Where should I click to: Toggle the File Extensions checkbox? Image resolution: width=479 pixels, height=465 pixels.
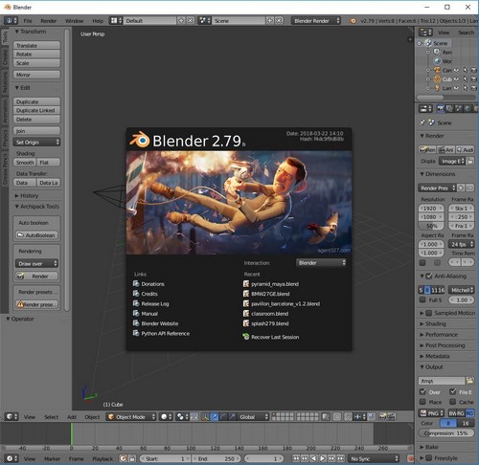pos(452,391)
